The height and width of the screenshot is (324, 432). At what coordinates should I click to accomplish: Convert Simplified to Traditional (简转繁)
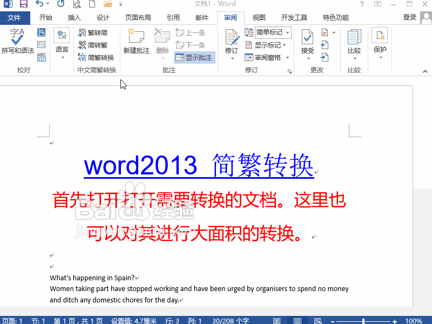[x=93, y=45]
